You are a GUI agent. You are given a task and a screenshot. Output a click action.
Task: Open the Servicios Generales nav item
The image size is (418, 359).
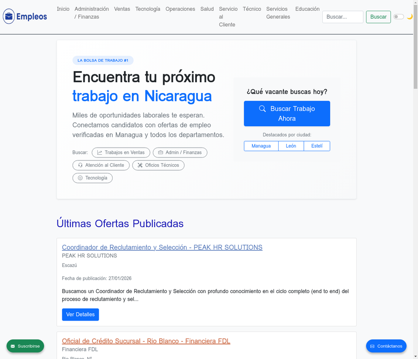[x=278, y=13]
